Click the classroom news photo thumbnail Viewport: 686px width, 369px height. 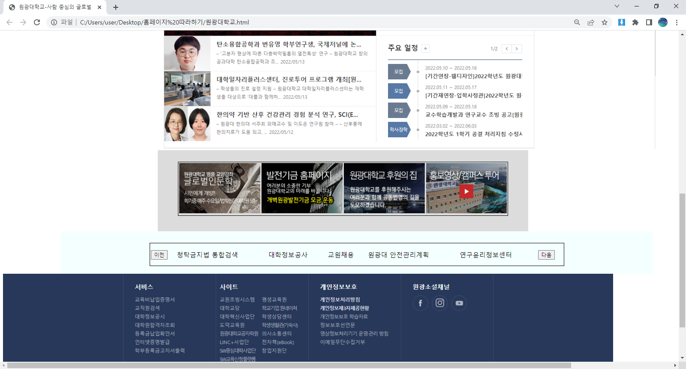pyautogui.click(x=187, y=88)
